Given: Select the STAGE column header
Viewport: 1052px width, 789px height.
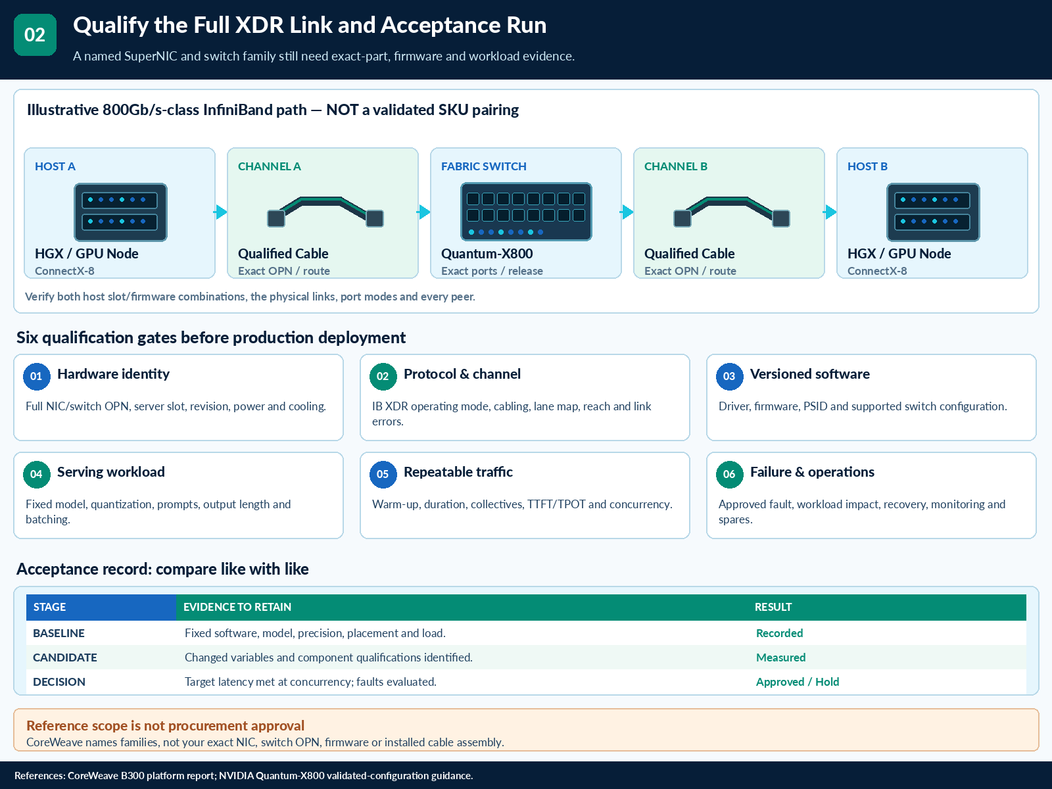Looking at the screenshot, I should (101, 607).
